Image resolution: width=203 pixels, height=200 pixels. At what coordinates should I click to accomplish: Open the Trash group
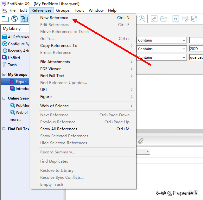(10, 65)
